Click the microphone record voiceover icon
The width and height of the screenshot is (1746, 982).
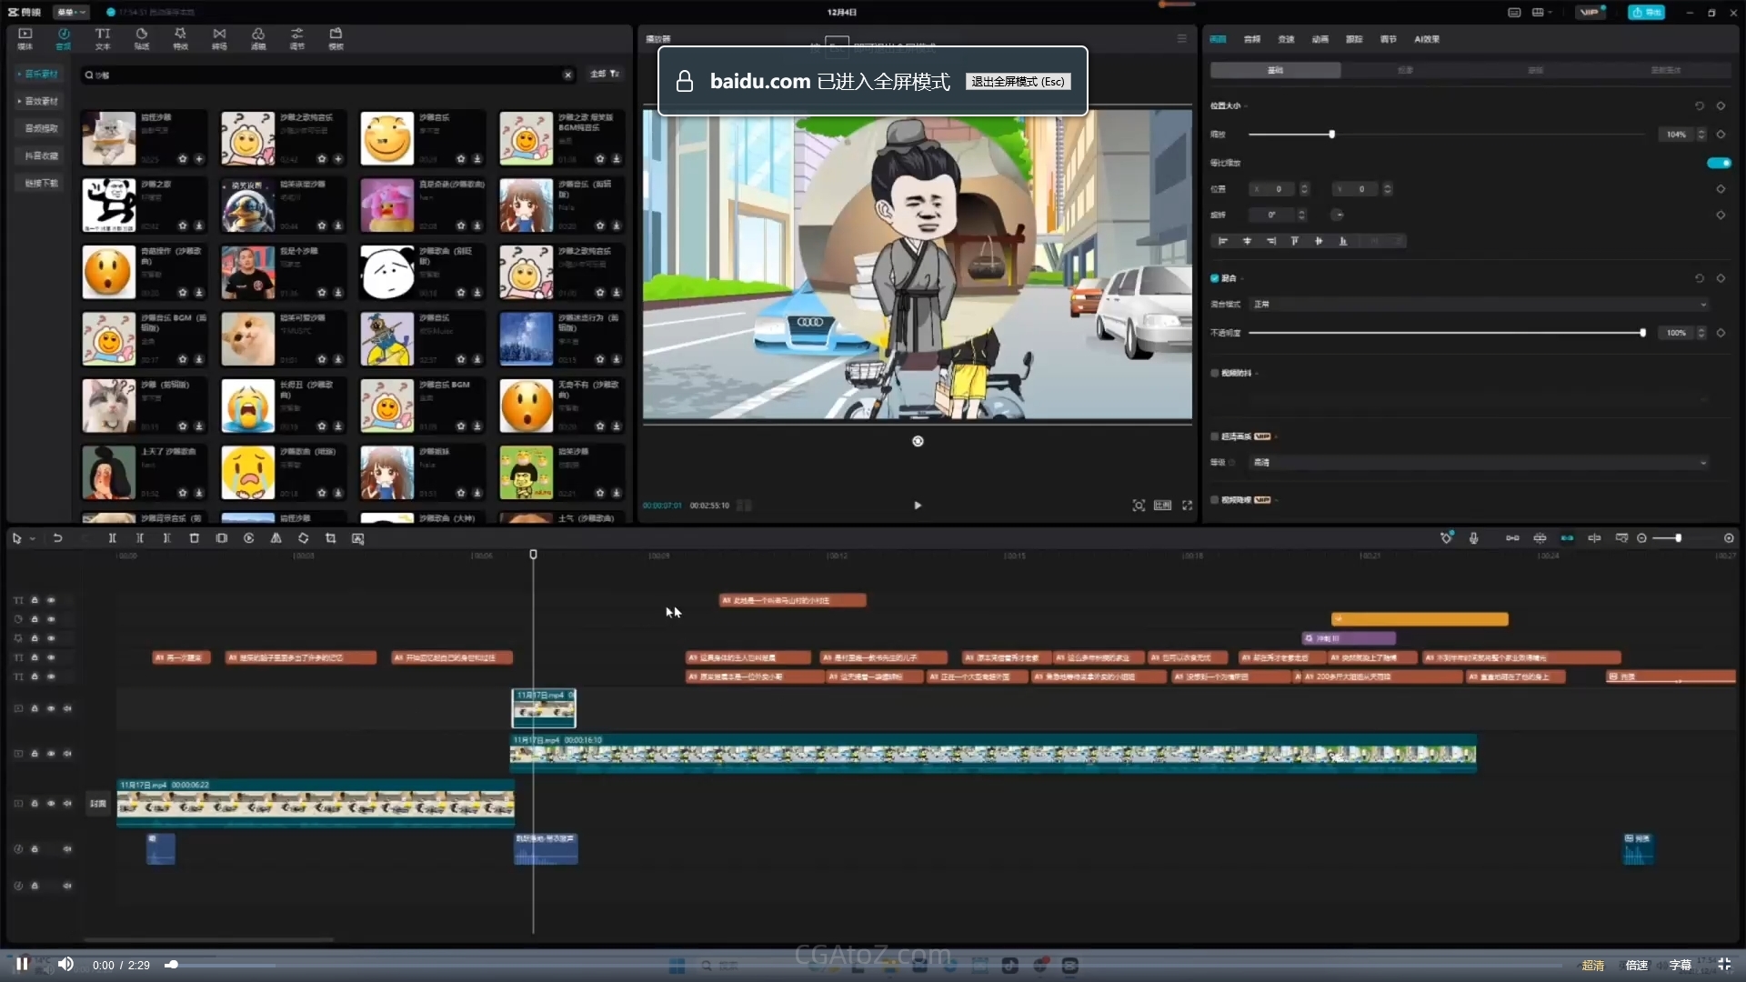point(1473,538)
